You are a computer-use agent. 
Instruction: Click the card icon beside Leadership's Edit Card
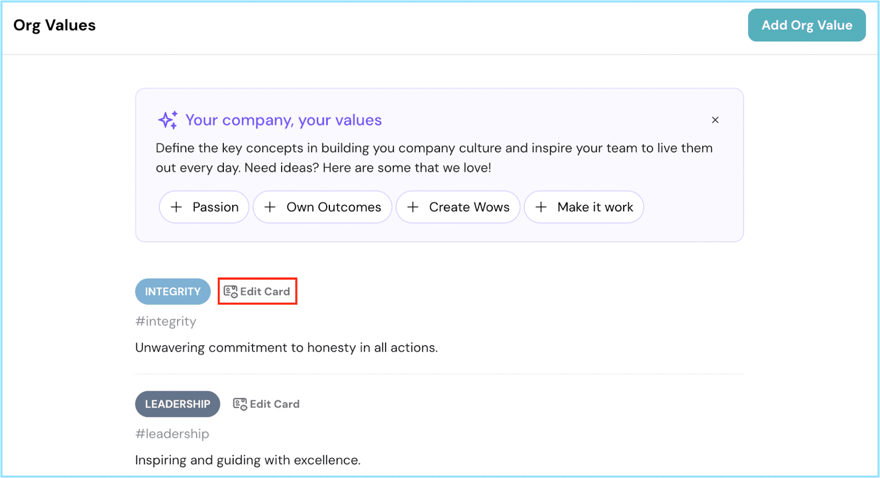tap(240, 404)
